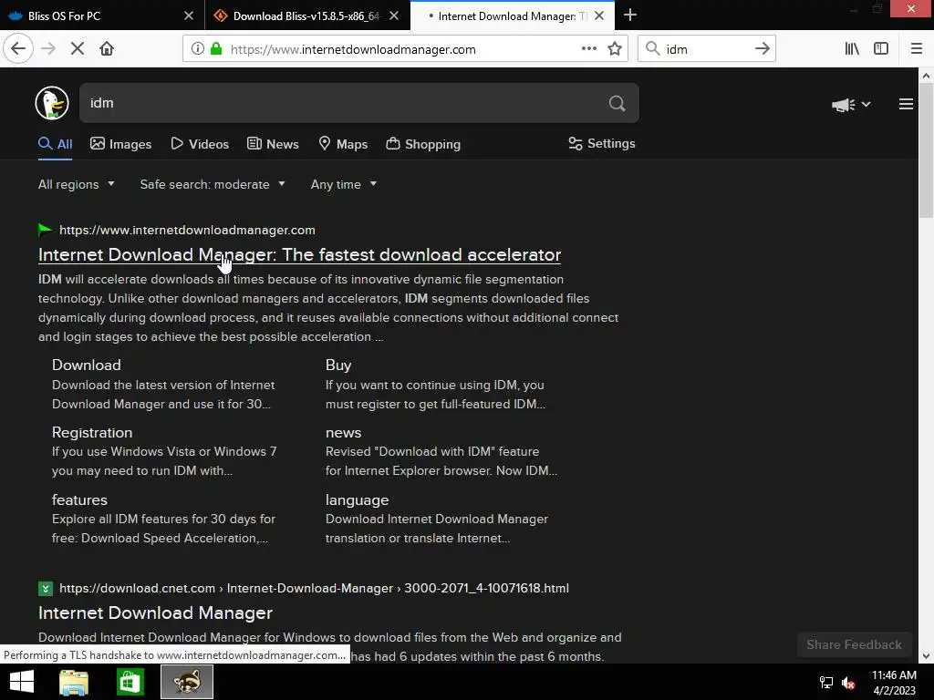Open the news sitelink
934x700 pixels.
coord(343,433)
